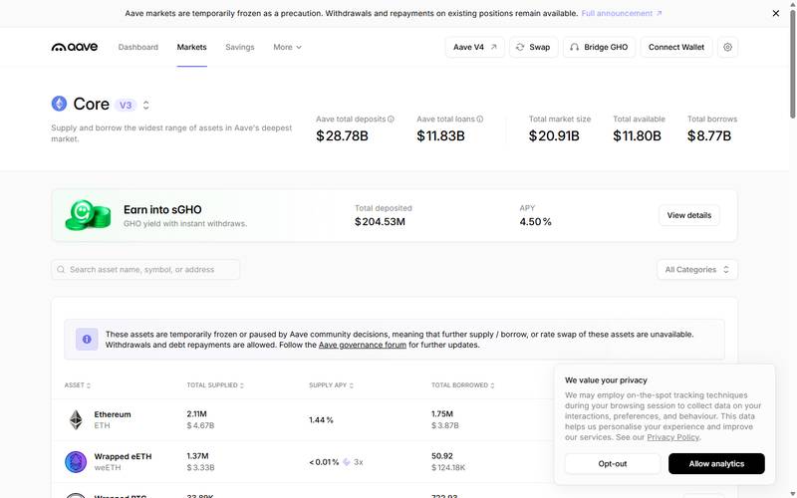Expand the Core market selector arrows
Screen dimensions: 797x498
[145, 106]
